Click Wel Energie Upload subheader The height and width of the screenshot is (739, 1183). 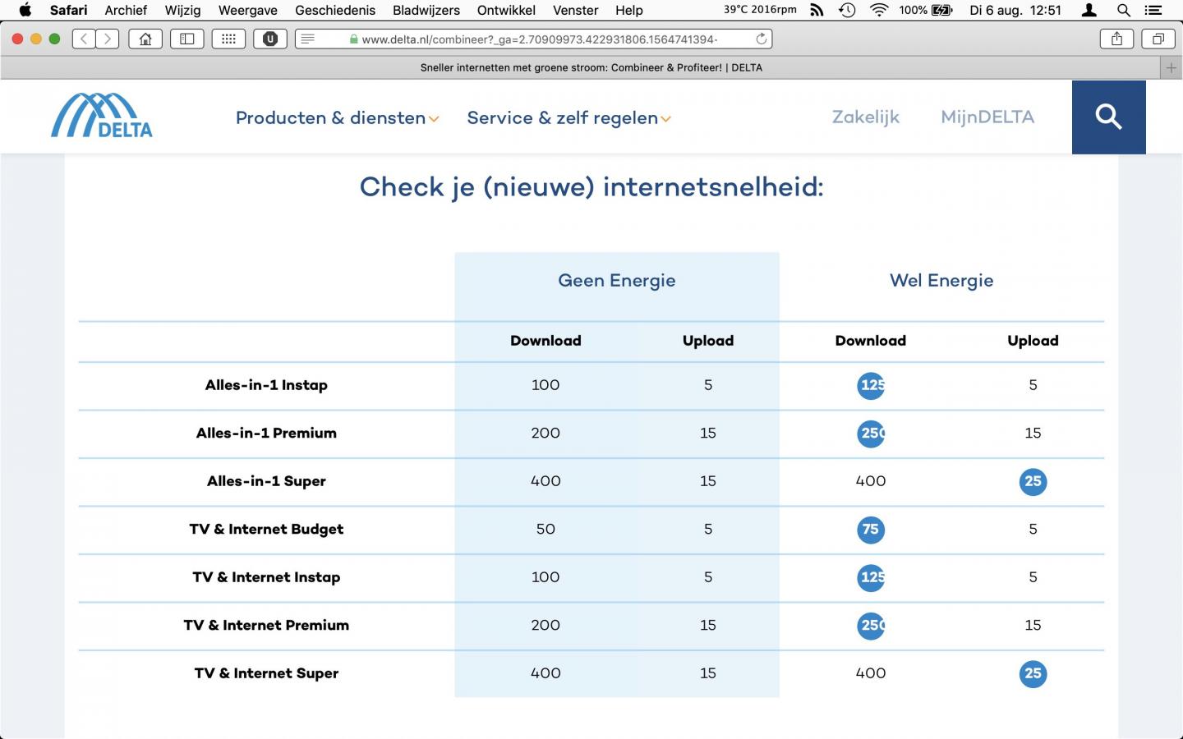pos(1033,341)
